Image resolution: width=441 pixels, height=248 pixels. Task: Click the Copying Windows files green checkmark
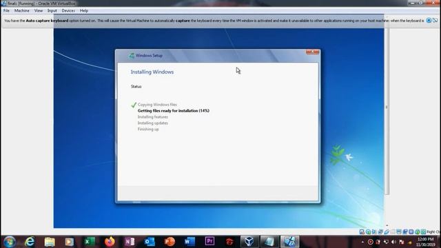tap(134, 105)
